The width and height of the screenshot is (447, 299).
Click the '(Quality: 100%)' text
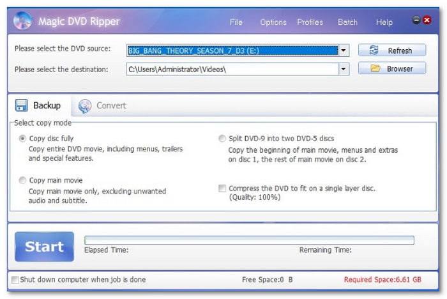pos(255,197)
